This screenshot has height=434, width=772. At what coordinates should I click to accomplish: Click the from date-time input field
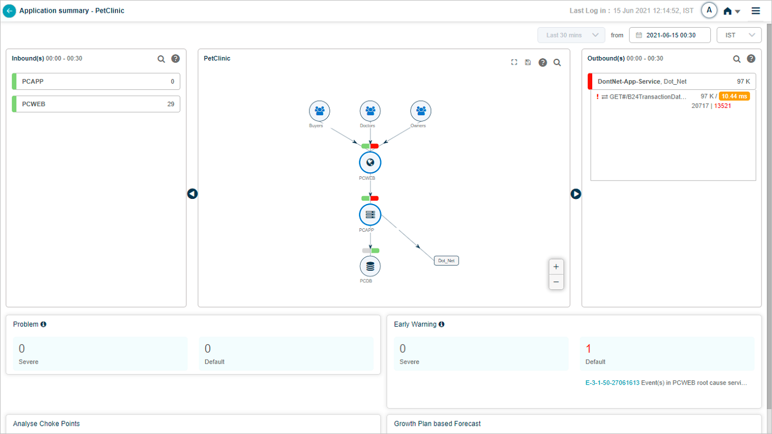(x=669, y=35)
